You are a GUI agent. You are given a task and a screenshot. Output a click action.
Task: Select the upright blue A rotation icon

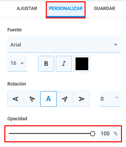coord(48,99)
